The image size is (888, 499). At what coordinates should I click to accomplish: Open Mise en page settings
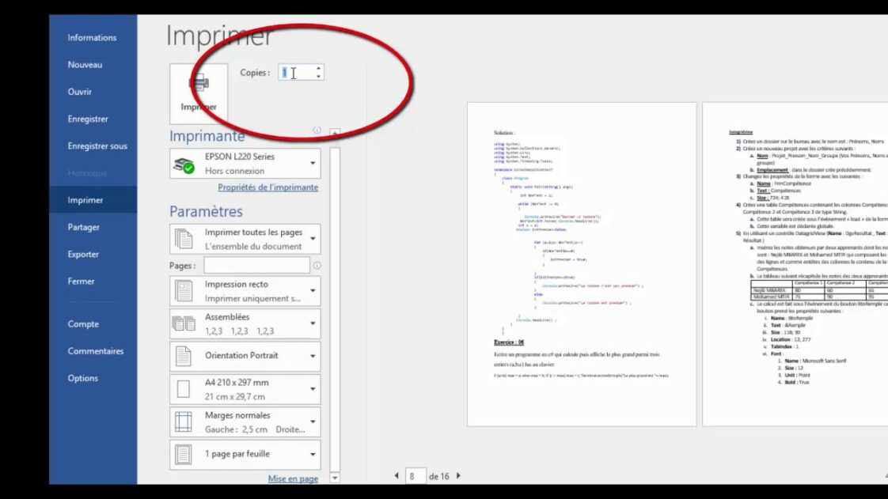click(293, 478)
